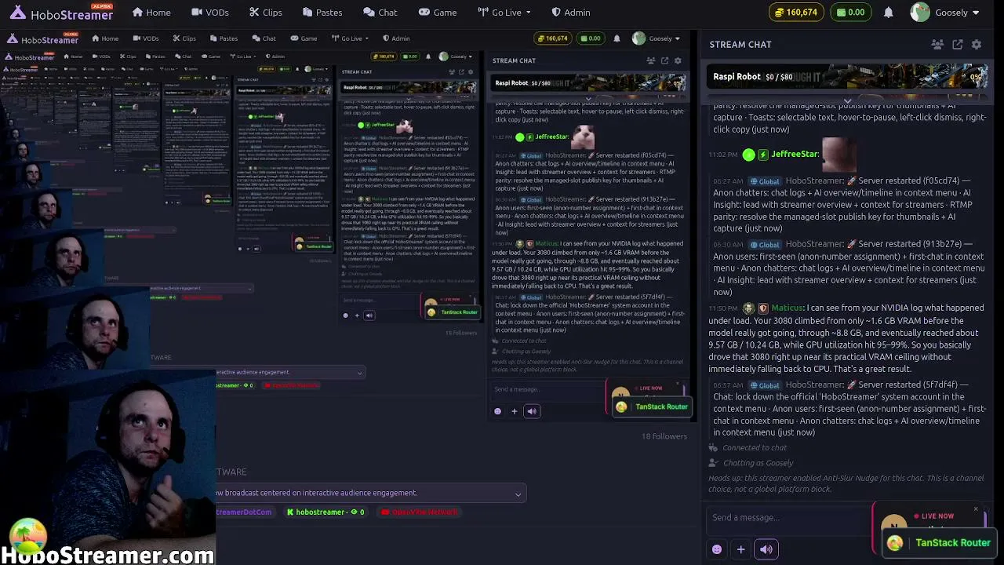Open Maticus's username in chat
This screenshot has height=565, width=1004.
(787, 308)
